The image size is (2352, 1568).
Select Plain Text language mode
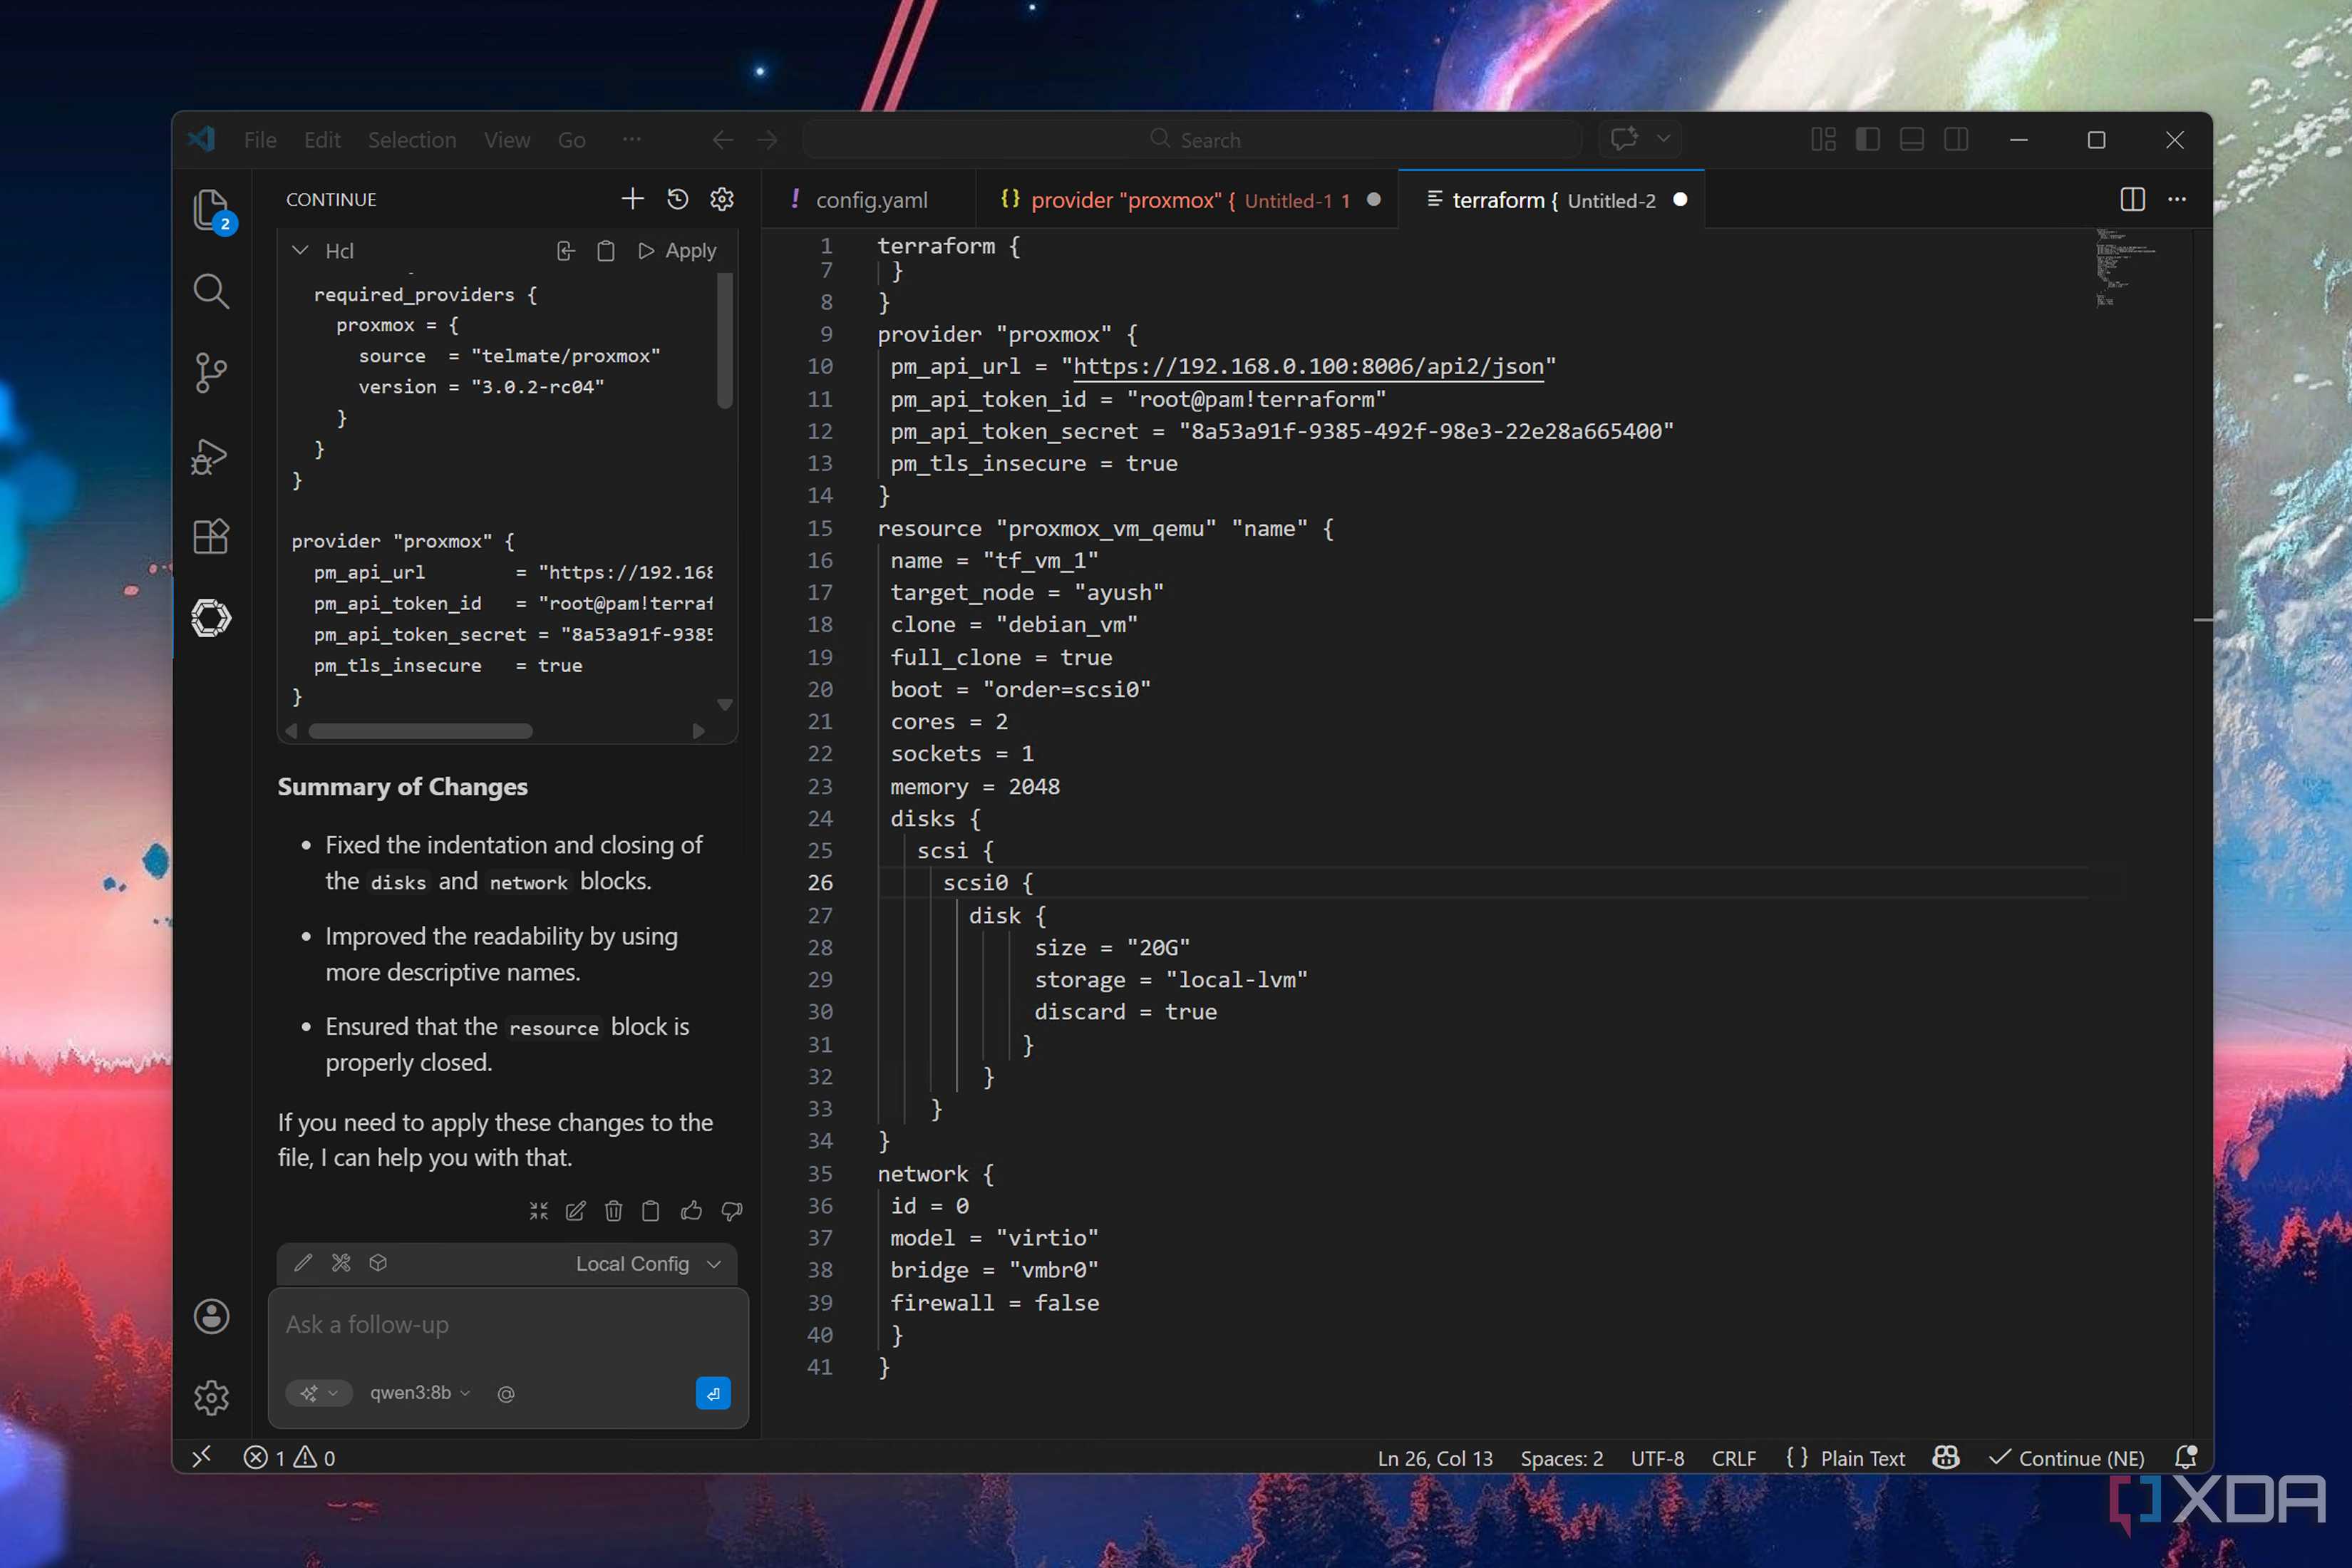(1862, 1458)
